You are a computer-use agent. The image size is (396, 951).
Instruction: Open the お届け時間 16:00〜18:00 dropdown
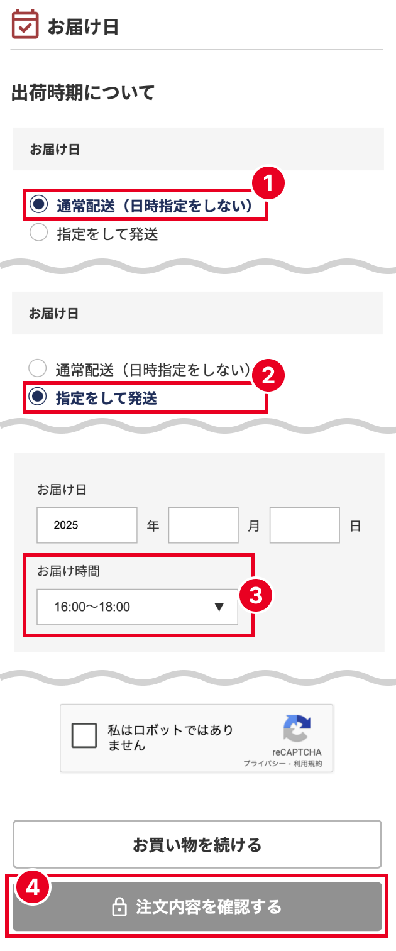coord(138,607)
